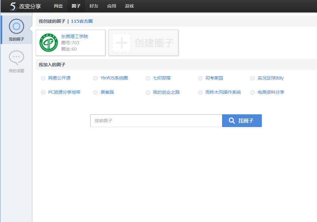The image size is (317, 222).
Task: Open the 游戏 top menu
Action: 129,6
